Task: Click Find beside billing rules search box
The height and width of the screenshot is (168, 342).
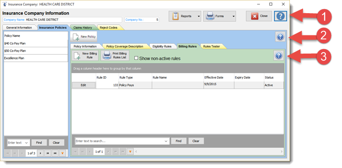Action: point(179,141)
